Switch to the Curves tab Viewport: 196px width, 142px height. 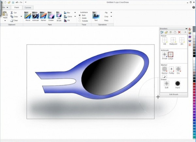click(28, 7)
